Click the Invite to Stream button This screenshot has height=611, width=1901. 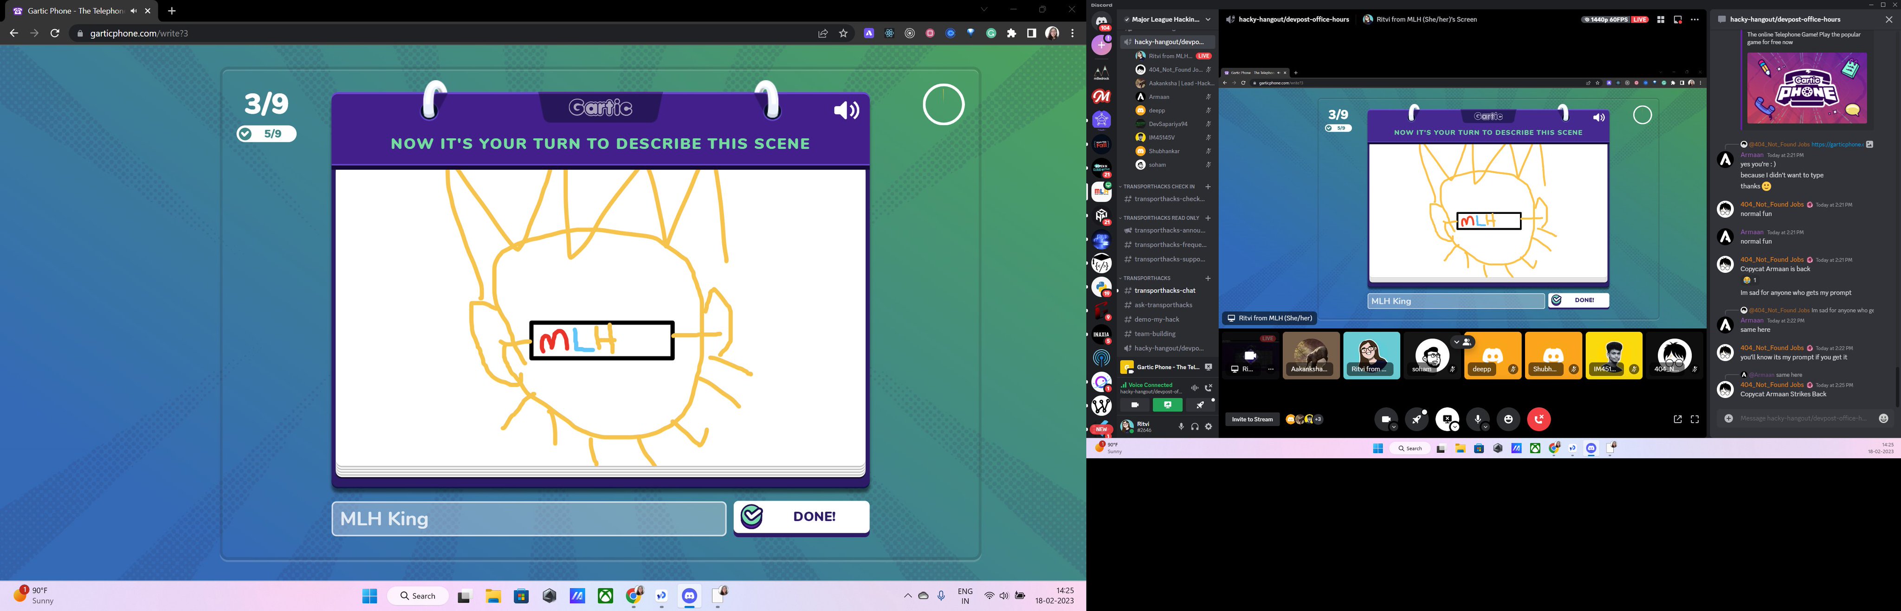[1252, 419]
